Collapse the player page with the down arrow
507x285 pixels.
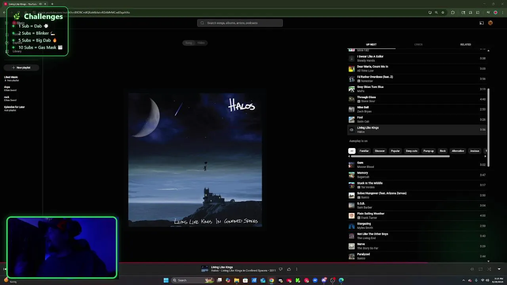[499, 269]
